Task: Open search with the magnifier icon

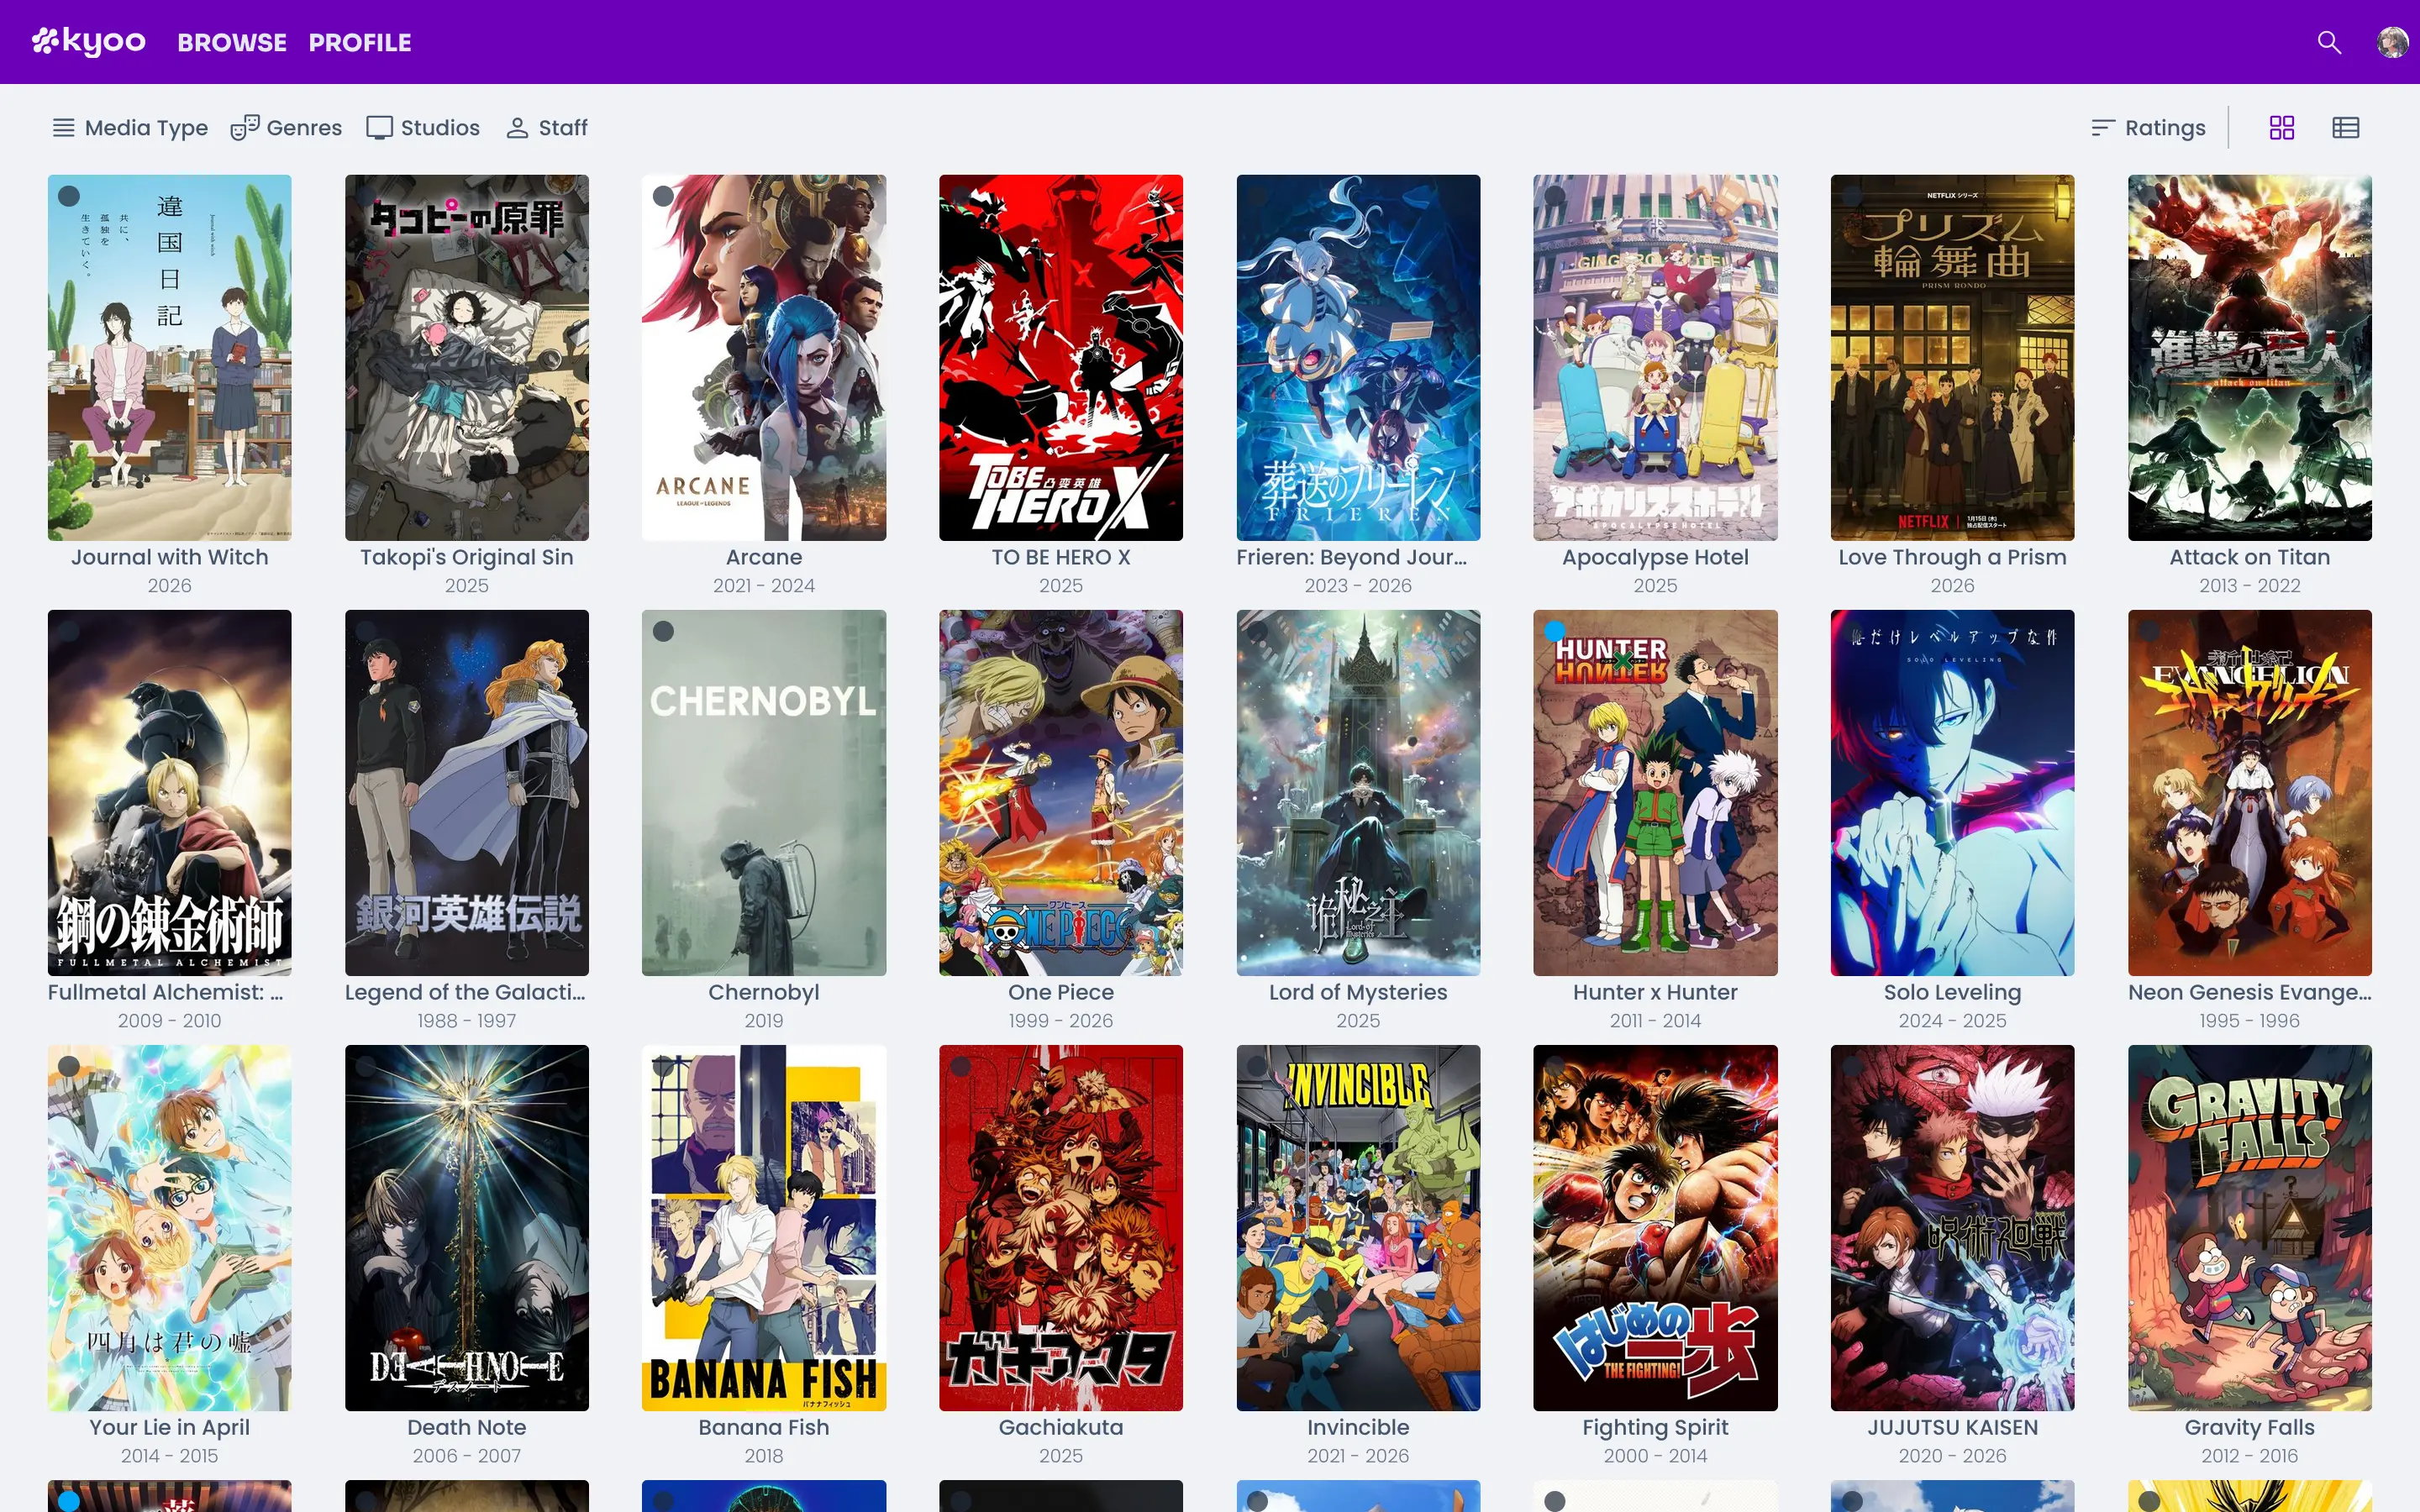Action: point(2329,42)
